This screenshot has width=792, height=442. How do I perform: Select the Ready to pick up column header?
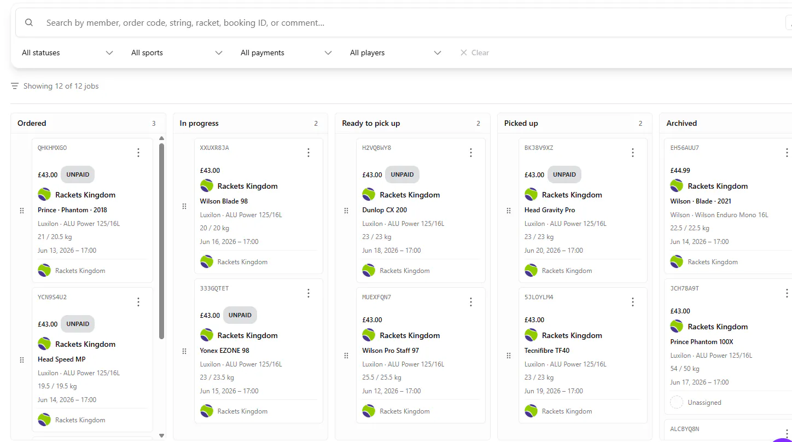point(371,123)
